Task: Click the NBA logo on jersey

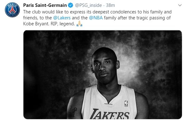Action: [126, 103]
